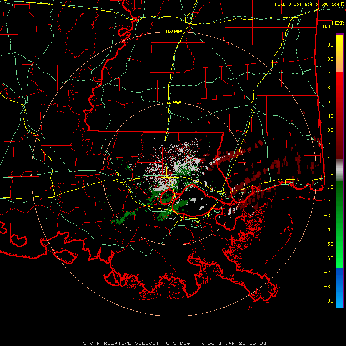
Task: Click the positive 80 scale value
Action: tap(330, 59)
